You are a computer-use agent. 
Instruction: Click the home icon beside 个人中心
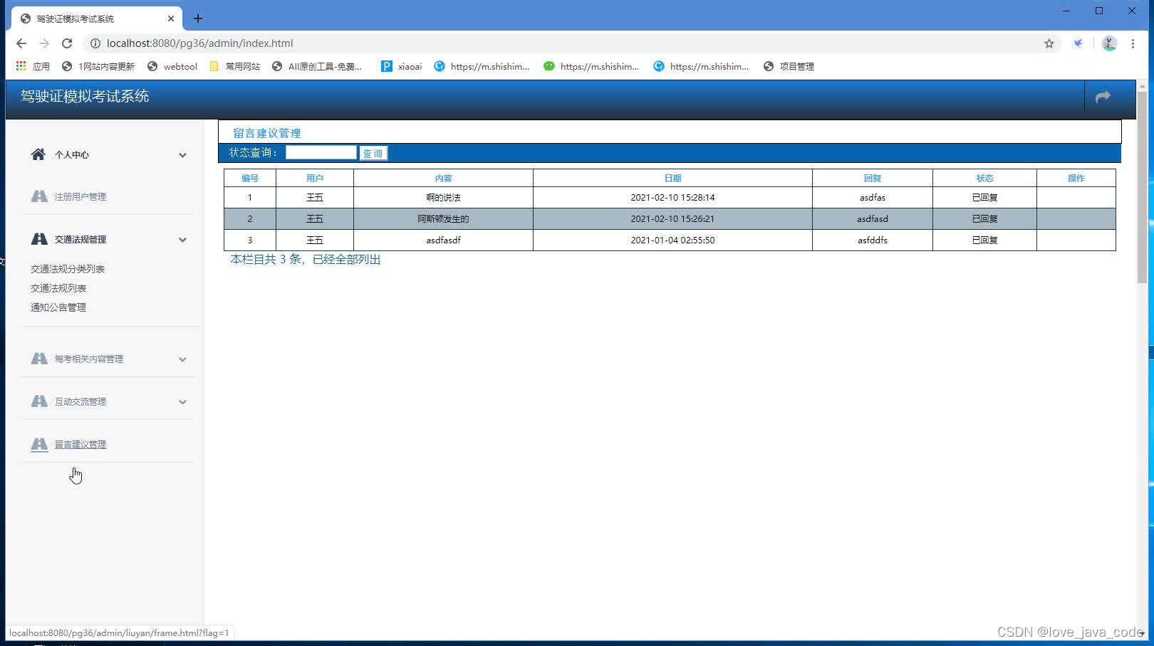(38, 154)
